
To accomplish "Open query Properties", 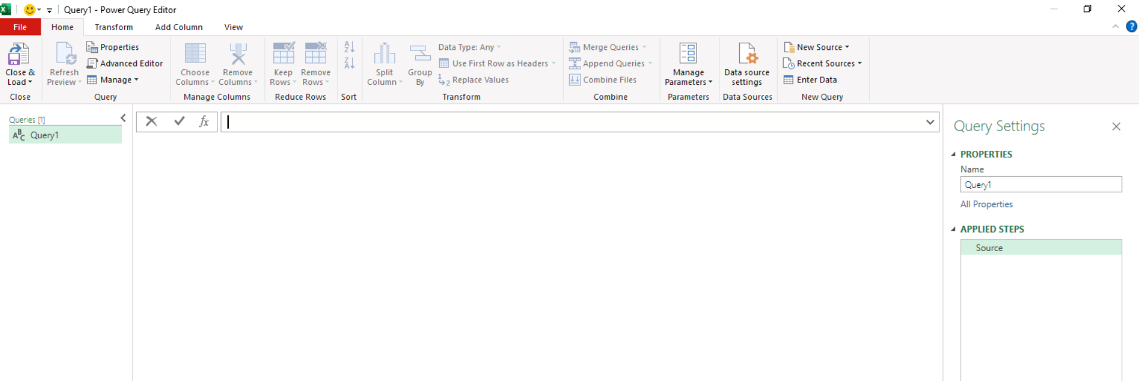I will click(113, 47).
